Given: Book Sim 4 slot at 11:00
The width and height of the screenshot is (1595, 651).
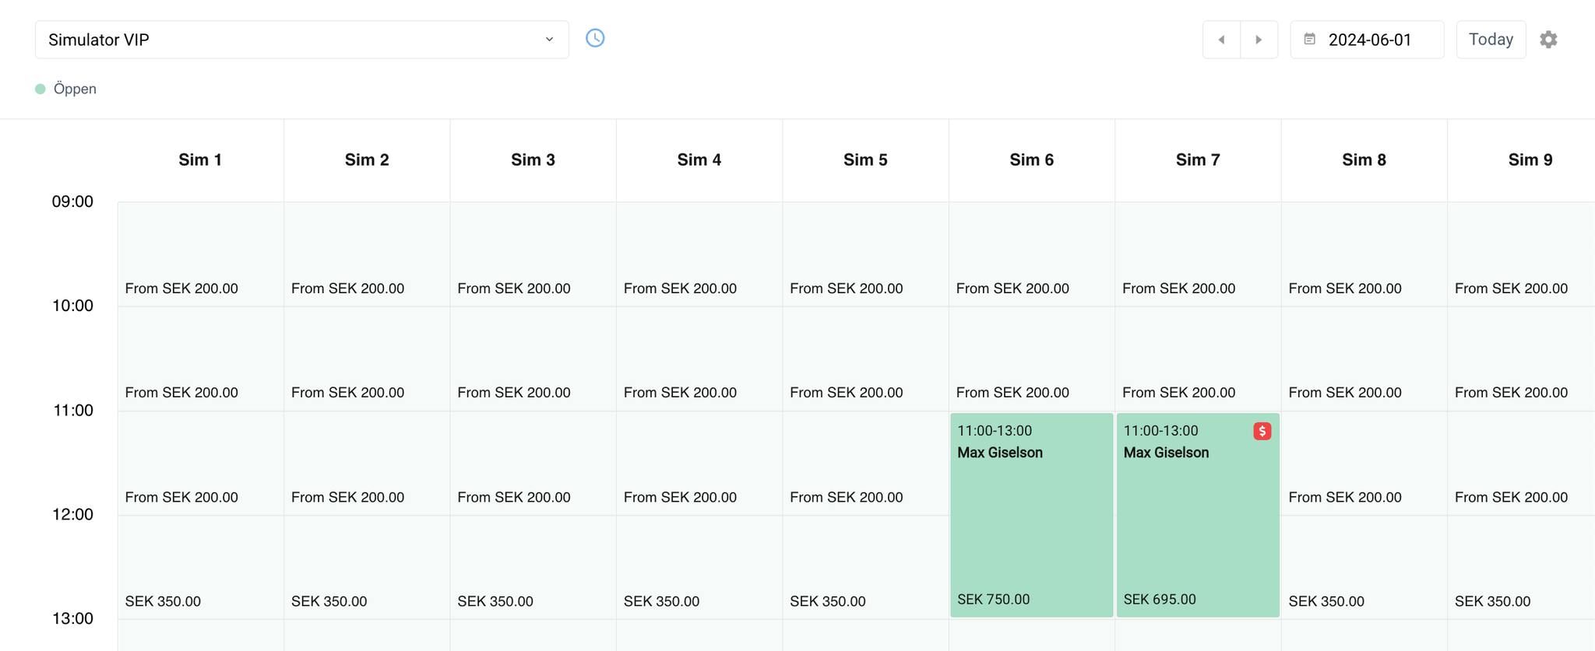Looking at the screenshot, I should click(x=699, y=463).
